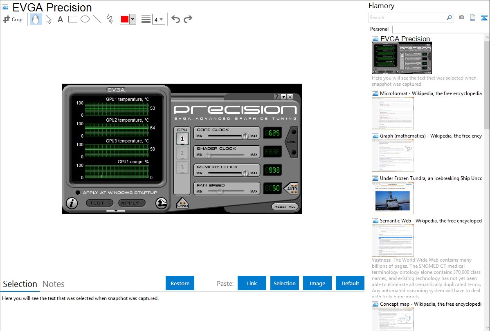
Task: Click the GPU1 temperature graph
Action: pos(117,109)
